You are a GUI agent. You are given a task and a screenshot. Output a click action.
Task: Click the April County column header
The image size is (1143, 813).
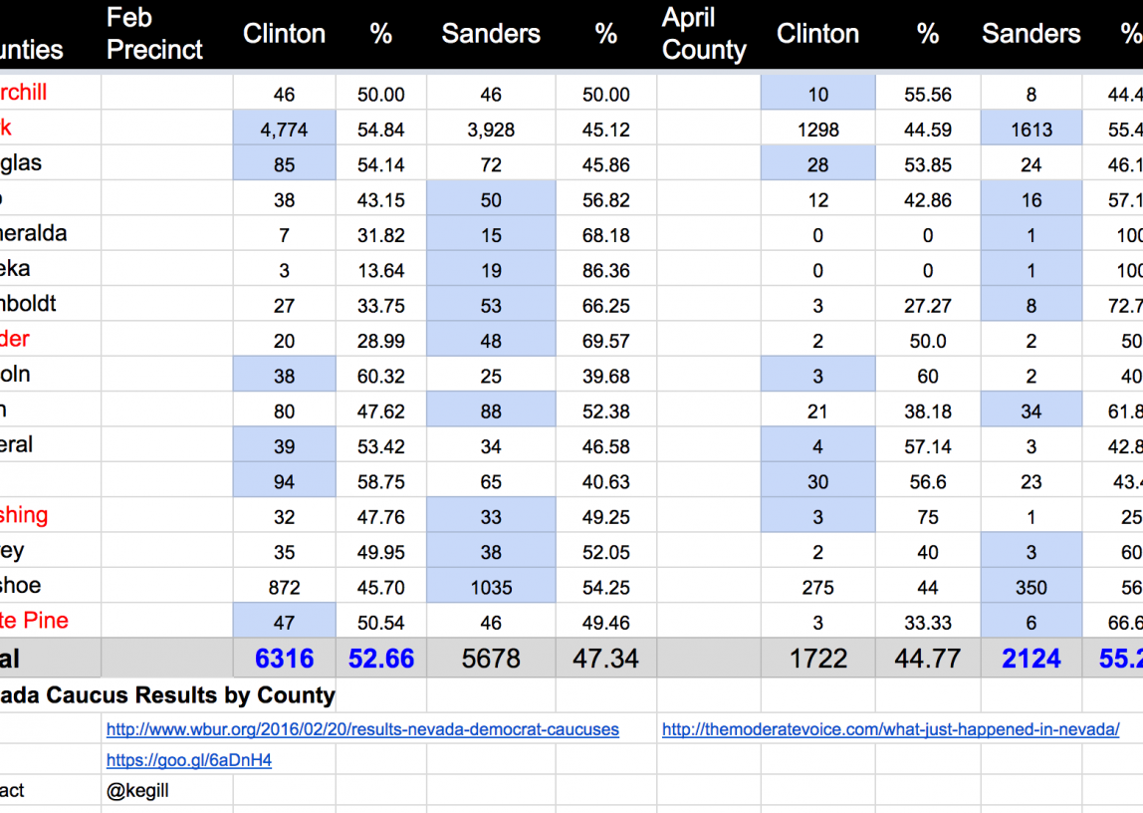704,34
